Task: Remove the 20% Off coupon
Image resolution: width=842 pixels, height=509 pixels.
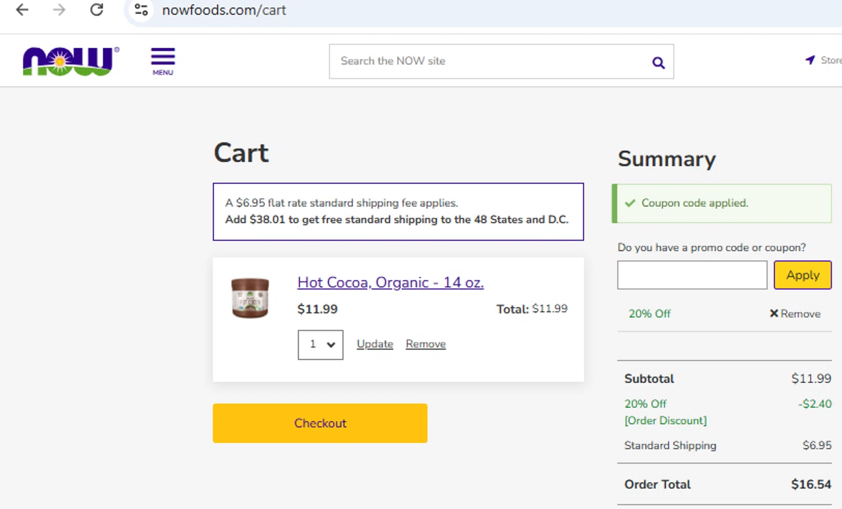Action: pos(795,314)
